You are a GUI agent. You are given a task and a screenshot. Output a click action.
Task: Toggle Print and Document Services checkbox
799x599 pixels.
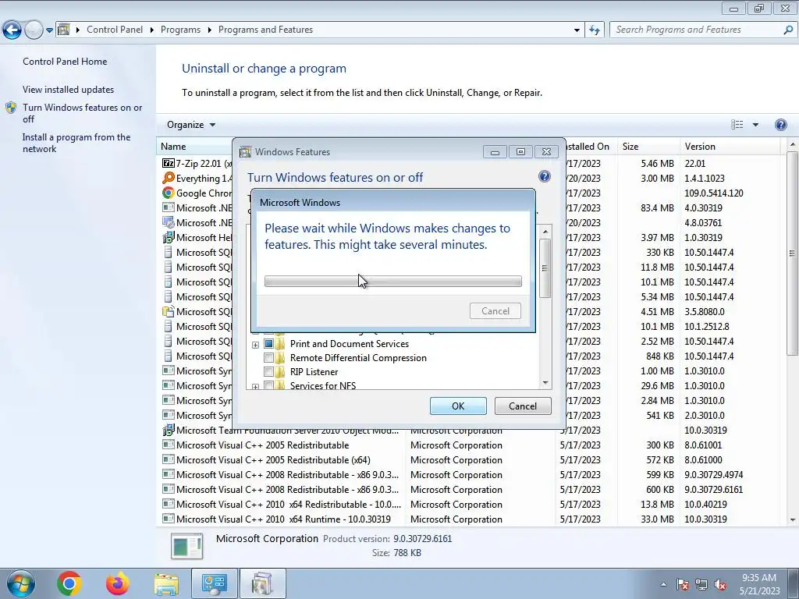[x=268, y=344]
